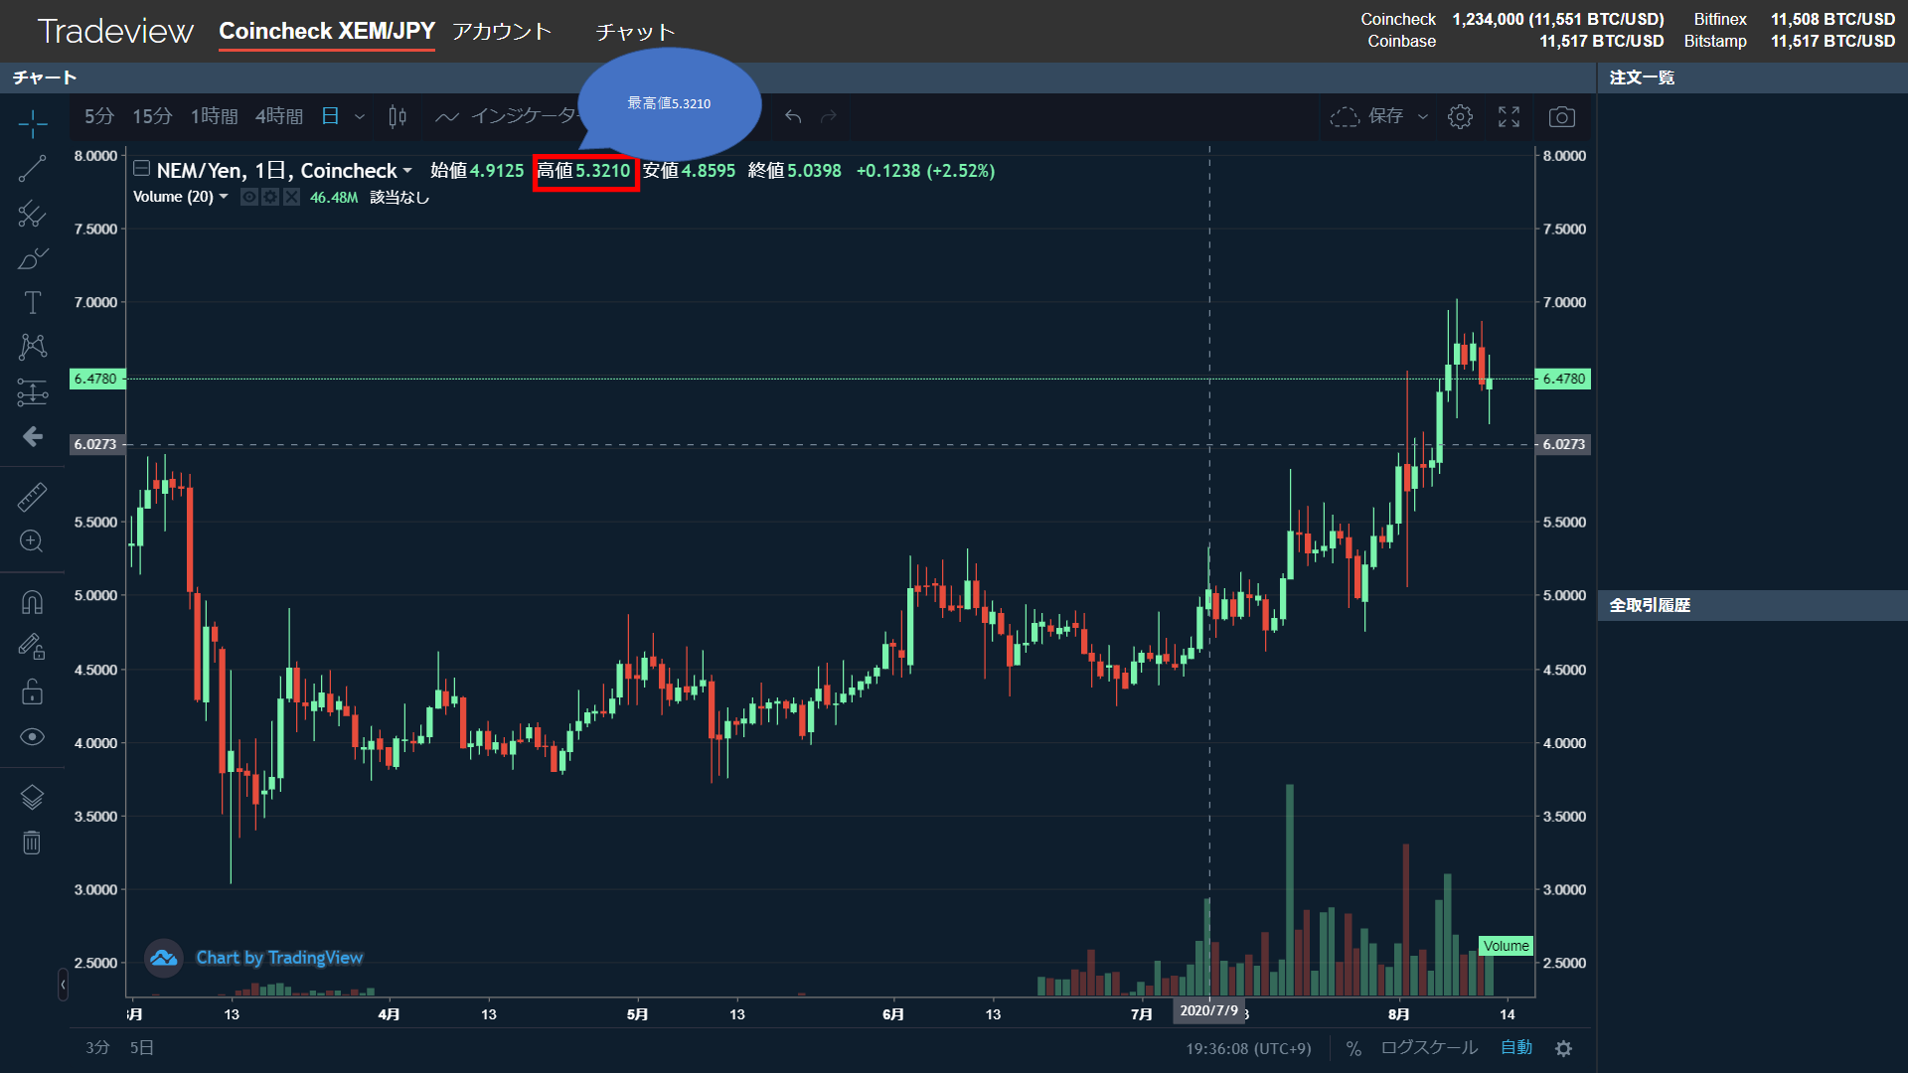Screen dimensions: 1908x1073
Task: Open the チャット chat menu
Action: pyautogui.click(x=636, y=32)
